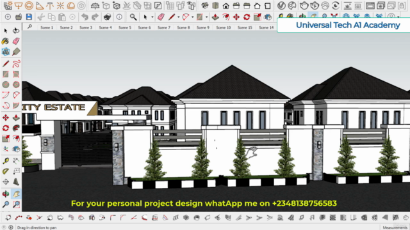Select the Eraser tool in left toolbar
This screenshot has height=230, width=410.
(x=16, y=41)
